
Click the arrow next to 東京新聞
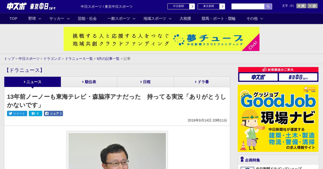click(222, 6)
